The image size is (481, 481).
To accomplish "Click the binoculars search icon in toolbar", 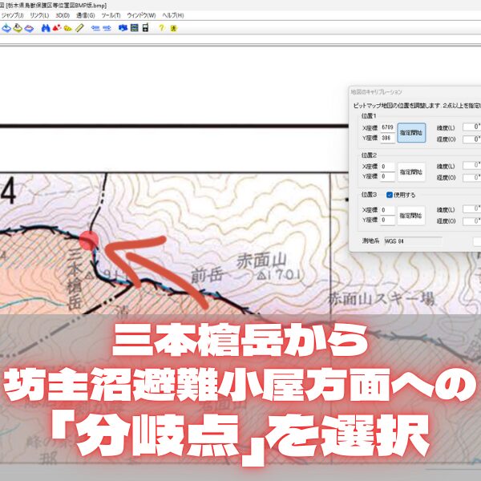I will click(44, 28).
